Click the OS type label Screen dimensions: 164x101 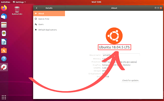coord(97,71)
